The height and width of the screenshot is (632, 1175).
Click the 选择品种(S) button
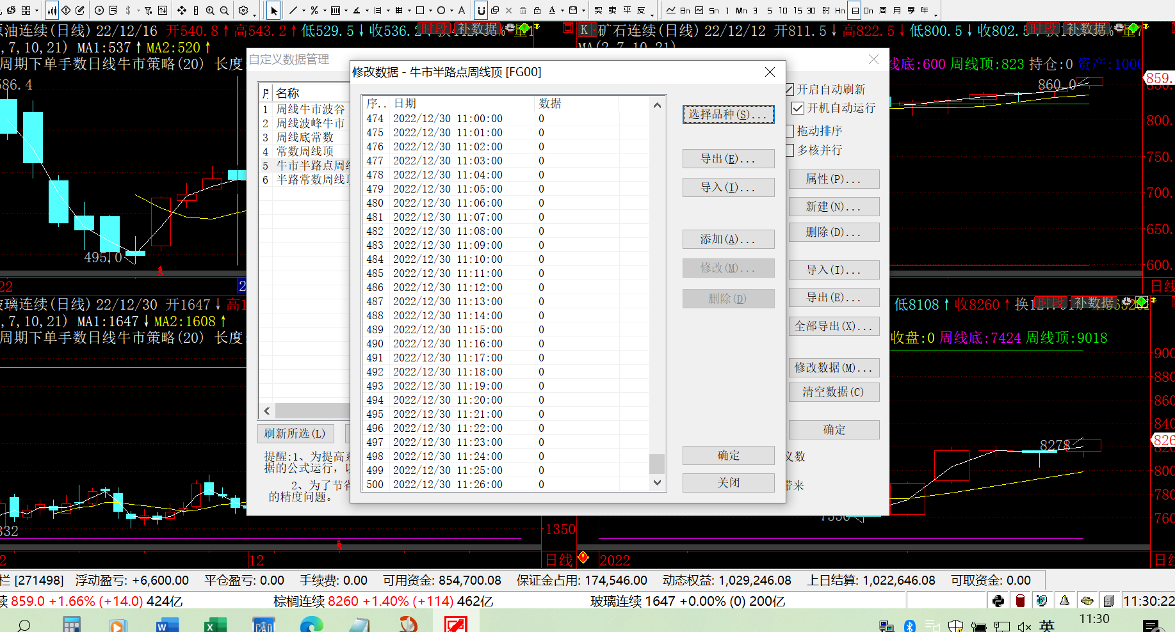pyautogui.click(x=728, y=115)
